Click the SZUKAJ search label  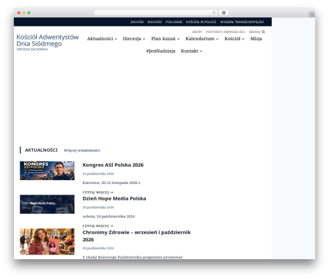(254, 32)
